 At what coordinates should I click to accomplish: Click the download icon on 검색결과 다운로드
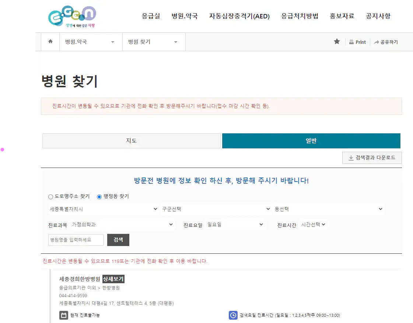[350, 158]
